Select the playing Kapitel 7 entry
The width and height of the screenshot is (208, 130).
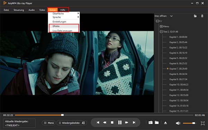pyautogui.click(x=178, y=69)
